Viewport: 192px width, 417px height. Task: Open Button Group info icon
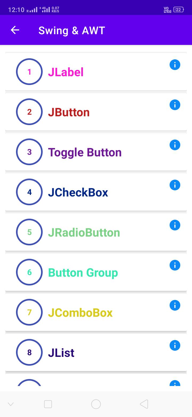pyautogui.click(x=175, y=265)
